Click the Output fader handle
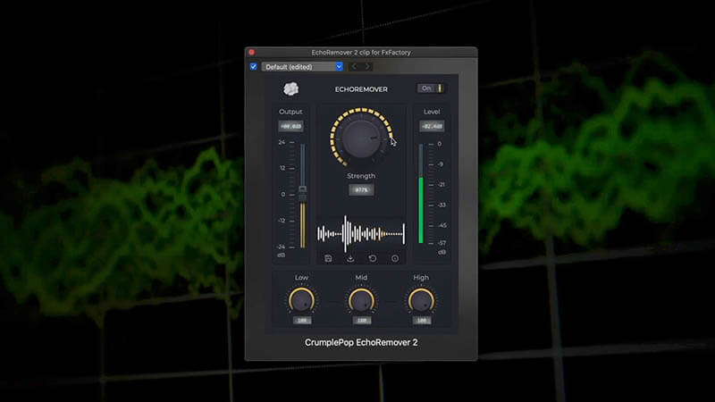The image size is (715, 402). 302,194
